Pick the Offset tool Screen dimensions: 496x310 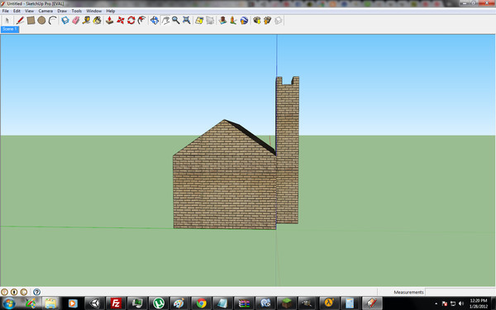click(142, 21)
